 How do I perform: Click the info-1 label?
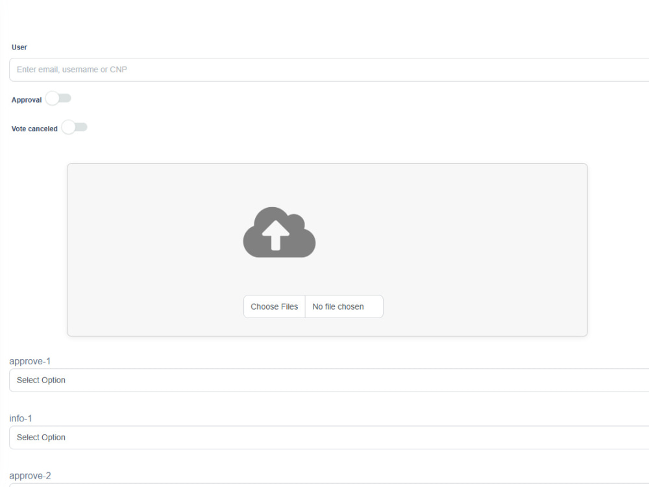[x=21, y=418]
